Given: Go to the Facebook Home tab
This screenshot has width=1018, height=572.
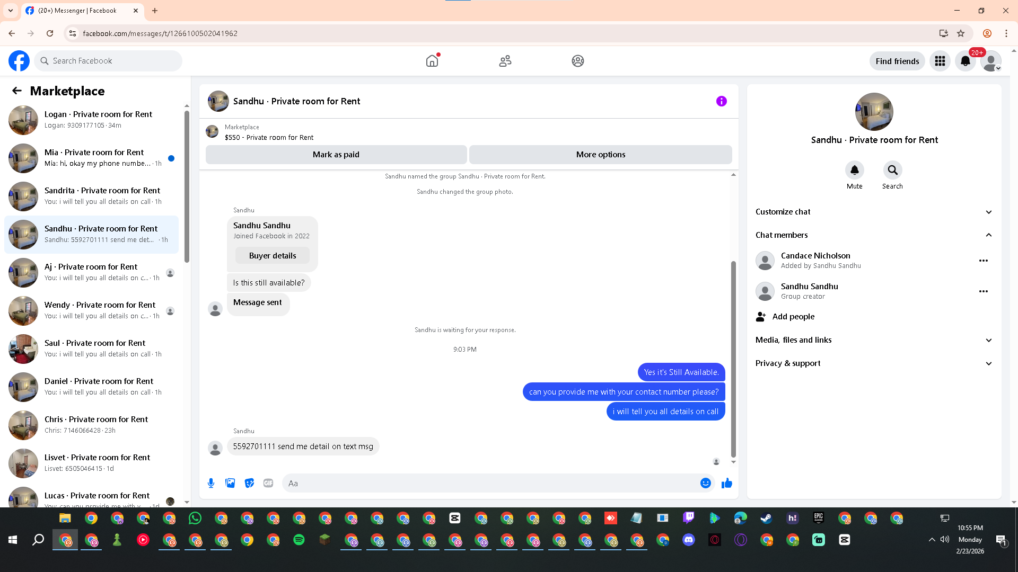Looking at the screenshot, I should point(432,61).
